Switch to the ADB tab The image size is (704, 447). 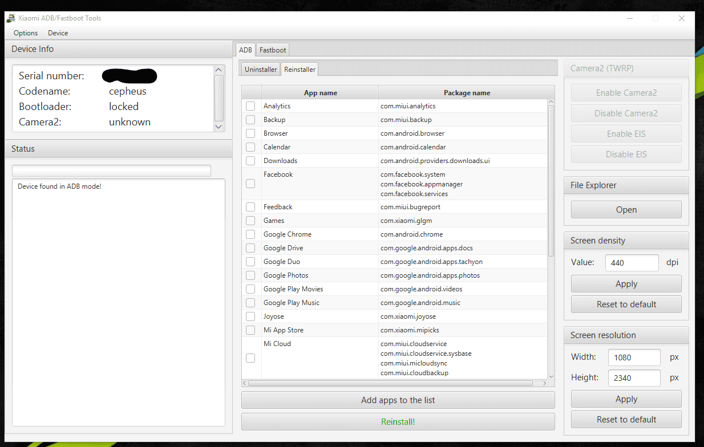(245, 50)
